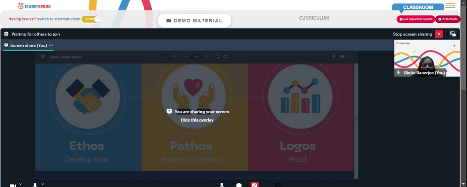
Task: Click the Logos bar chart icon
Action: click(x=300, y=96)
